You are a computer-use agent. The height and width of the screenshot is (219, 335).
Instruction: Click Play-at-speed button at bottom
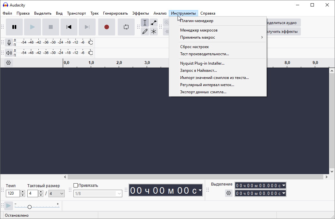coord(8,206)
